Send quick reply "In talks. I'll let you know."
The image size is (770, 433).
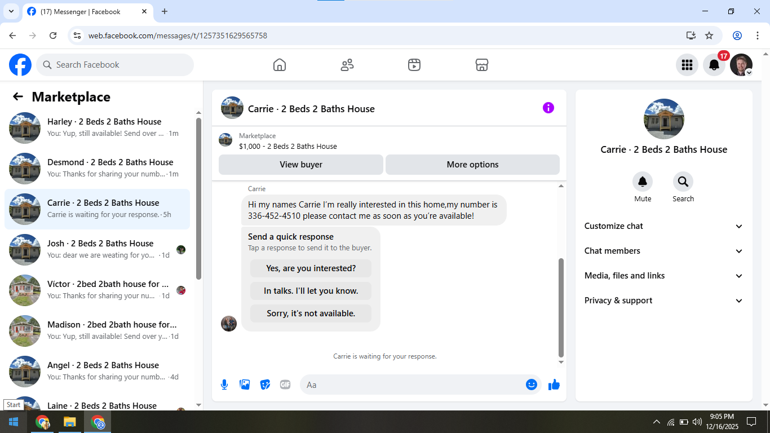pos(311,291)
